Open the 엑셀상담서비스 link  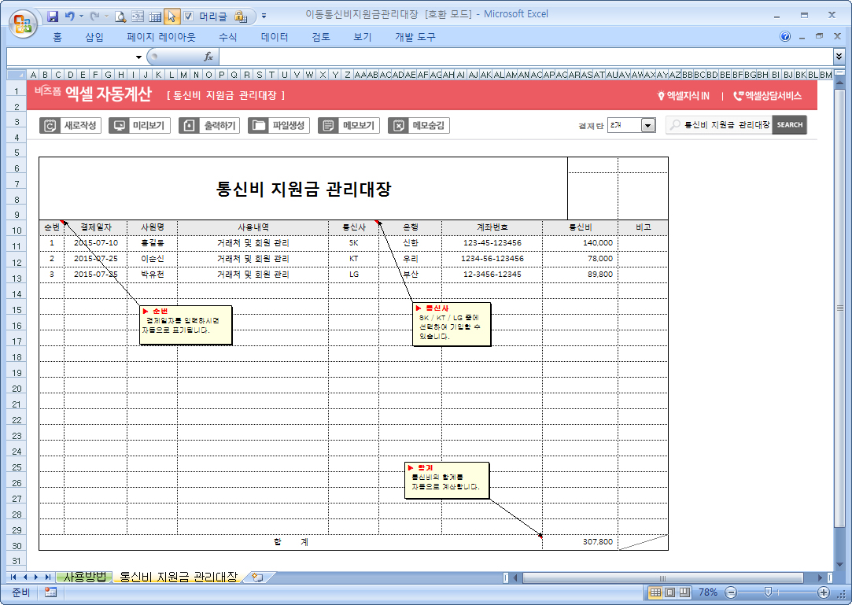pyautogui.click(x=767, y=96)
